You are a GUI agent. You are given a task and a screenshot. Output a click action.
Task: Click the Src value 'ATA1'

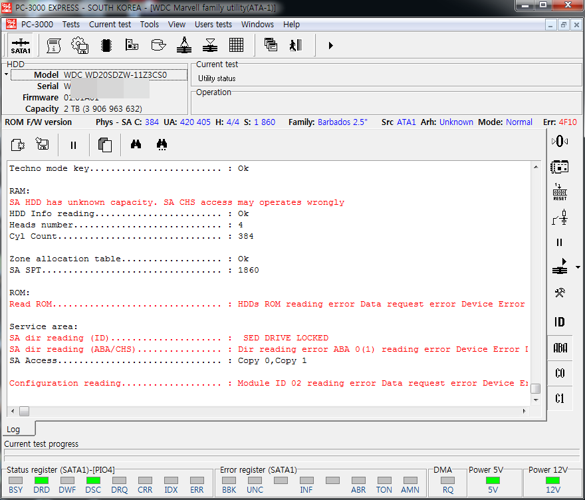coord(406,122)
